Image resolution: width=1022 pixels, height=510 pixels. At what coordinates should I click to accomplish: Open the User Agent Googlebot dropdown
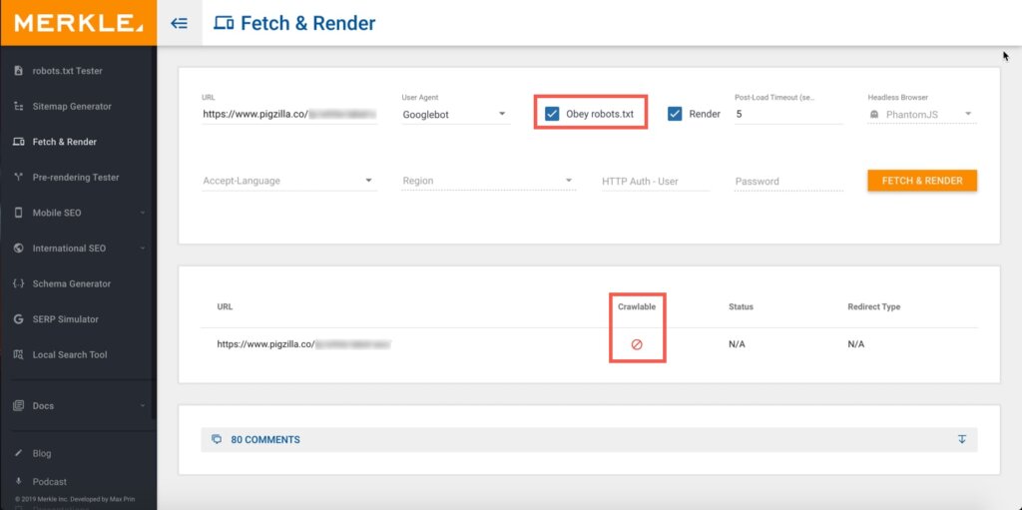point(455,115)
